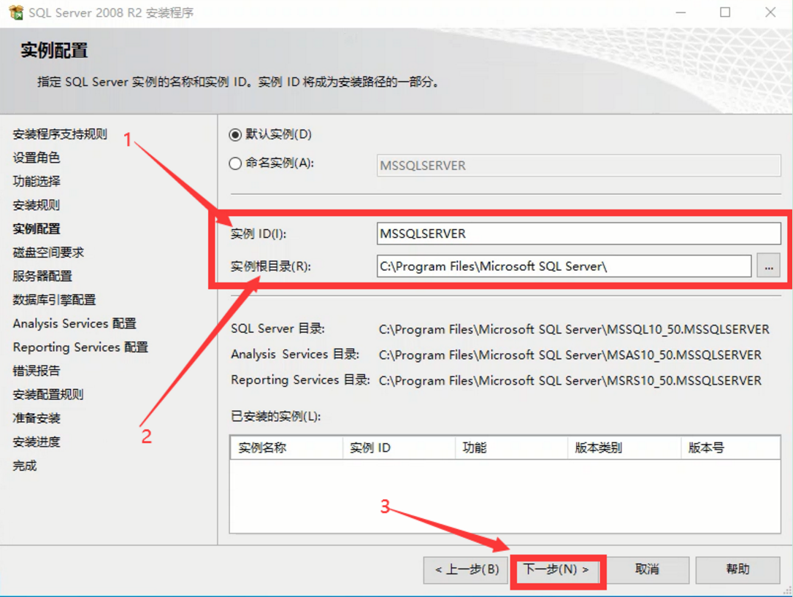Click the 数据库引擎配置 step in sidebar
Screen dimensions: 793x597
coord(54,300)
